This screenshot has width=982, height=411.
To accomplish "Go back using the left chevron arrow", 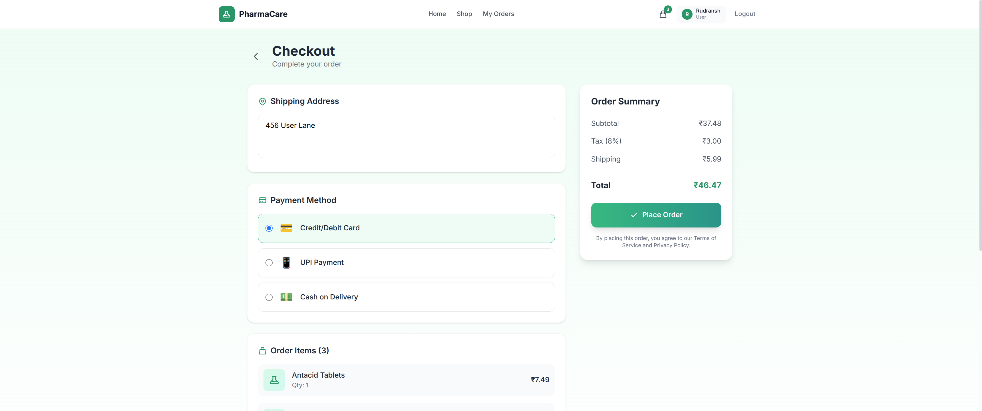I will pos(256,57).
